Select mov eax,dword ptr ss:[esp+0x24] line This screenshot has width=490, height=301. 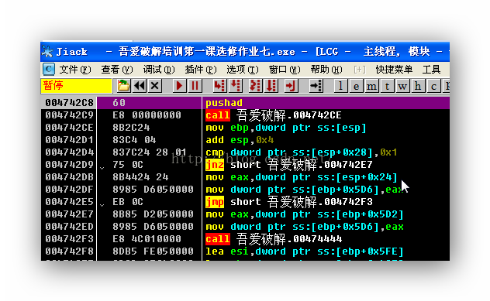[x=302, y=177]
